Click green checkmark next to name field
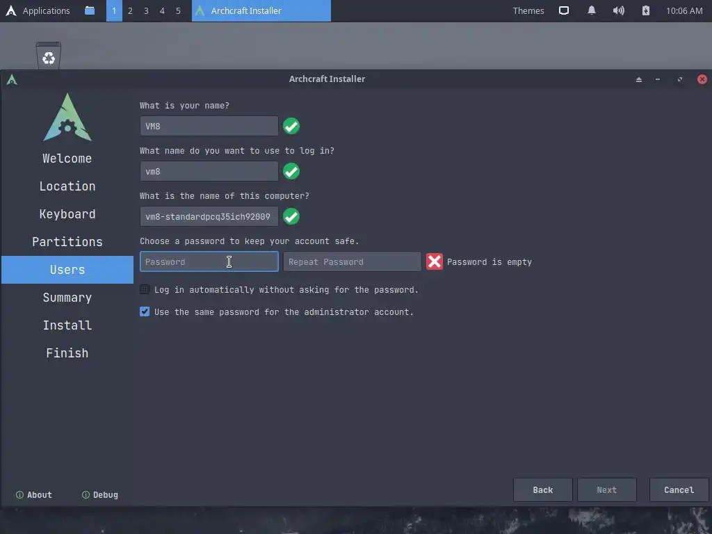 click(x=291, y=126)
